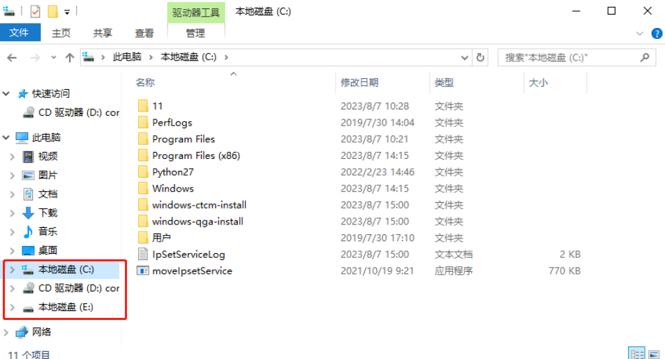Open the 视频 folder icon in sidebar

[x=28, y=157]
